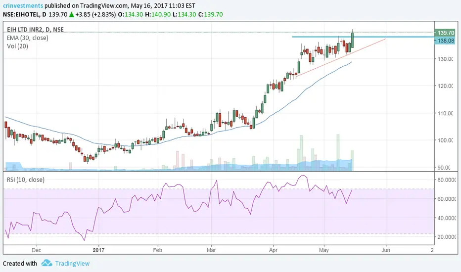Select the Vol (20) indicator label
The height and width of the screenshot is (272, 461).
point(18,46)
